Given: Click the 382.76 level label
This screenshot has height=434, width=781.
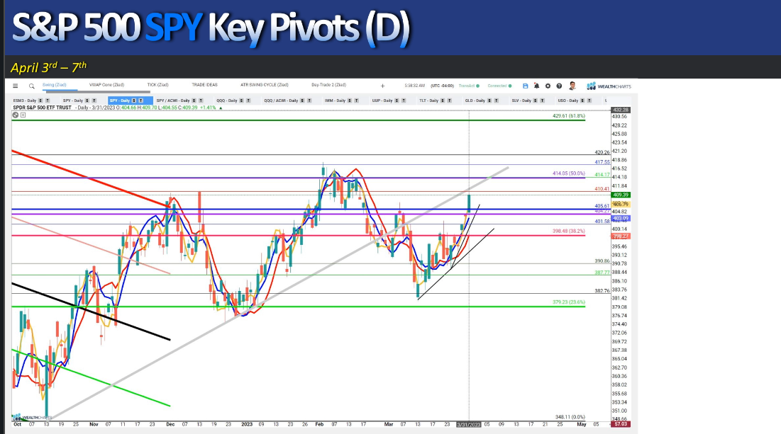Looking at the screenshot, I should click(602, 291).
